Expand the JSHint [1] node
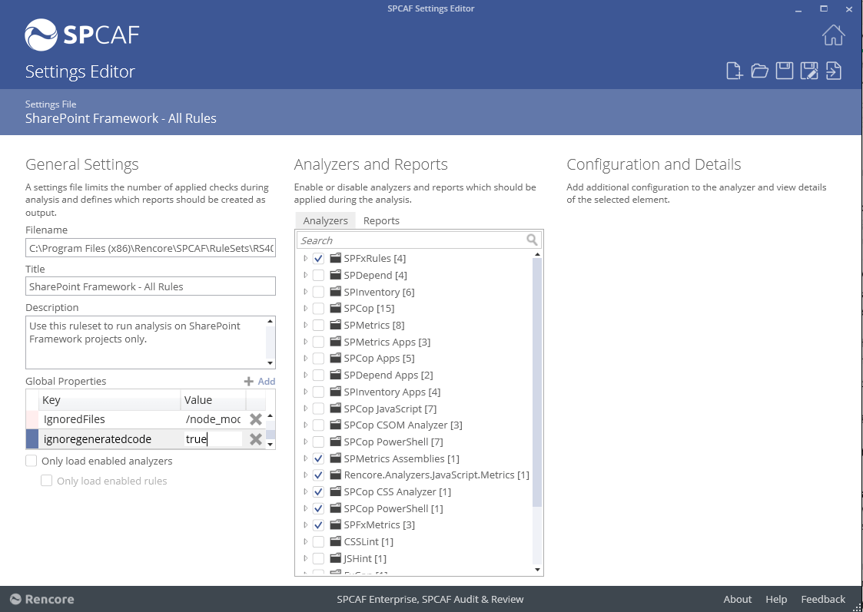This screenshot has width=863, height=612. click(x=305, y=558)
